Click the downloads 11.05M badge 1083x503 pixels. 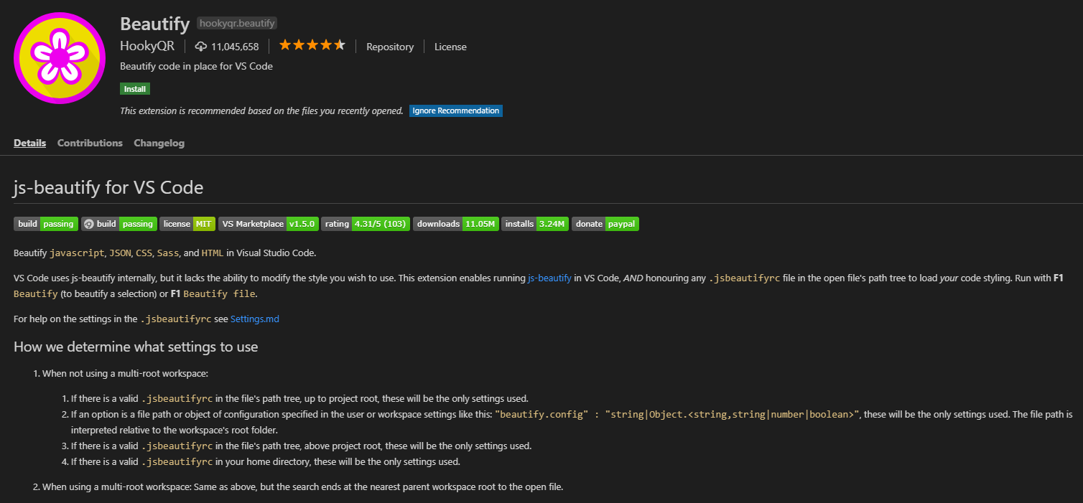click(x=456, y=224)
